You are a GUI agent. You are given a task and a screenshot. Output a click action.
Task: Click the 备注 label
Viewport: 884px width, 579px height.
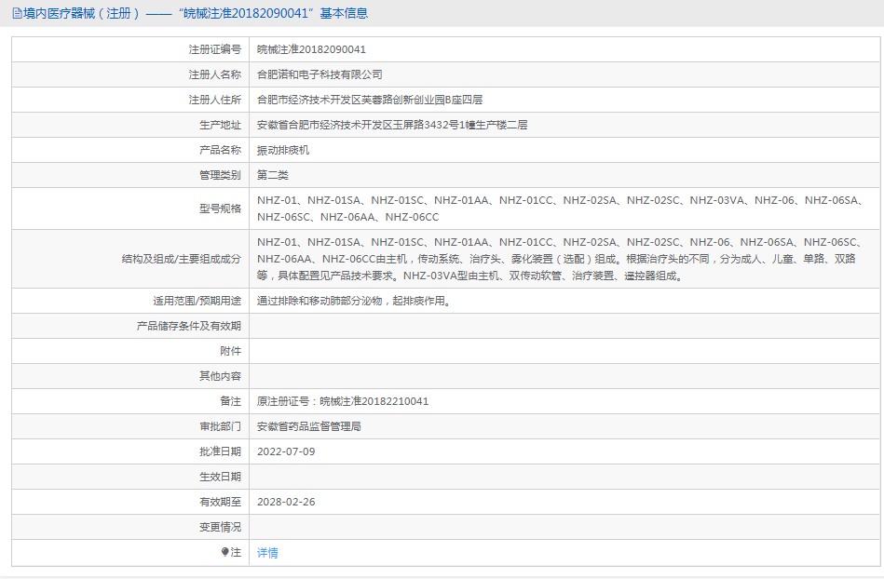point(231,401)
